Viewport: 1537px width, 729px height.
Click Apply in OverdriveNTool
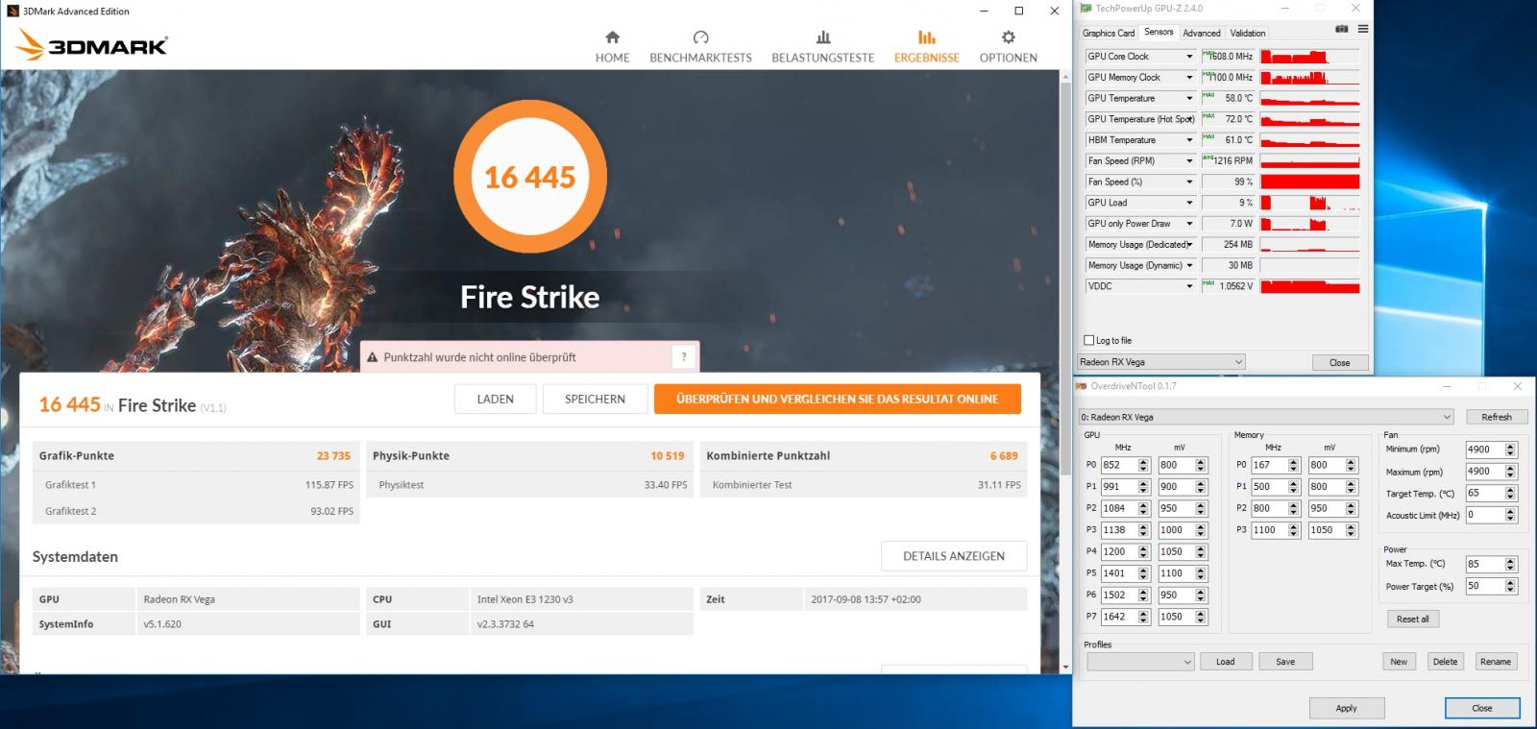[x=1346, y=708]
